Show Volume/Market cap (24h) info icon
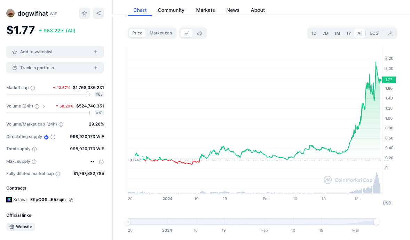The height and width of the screenshot is (240, 410). pos(61,125)
